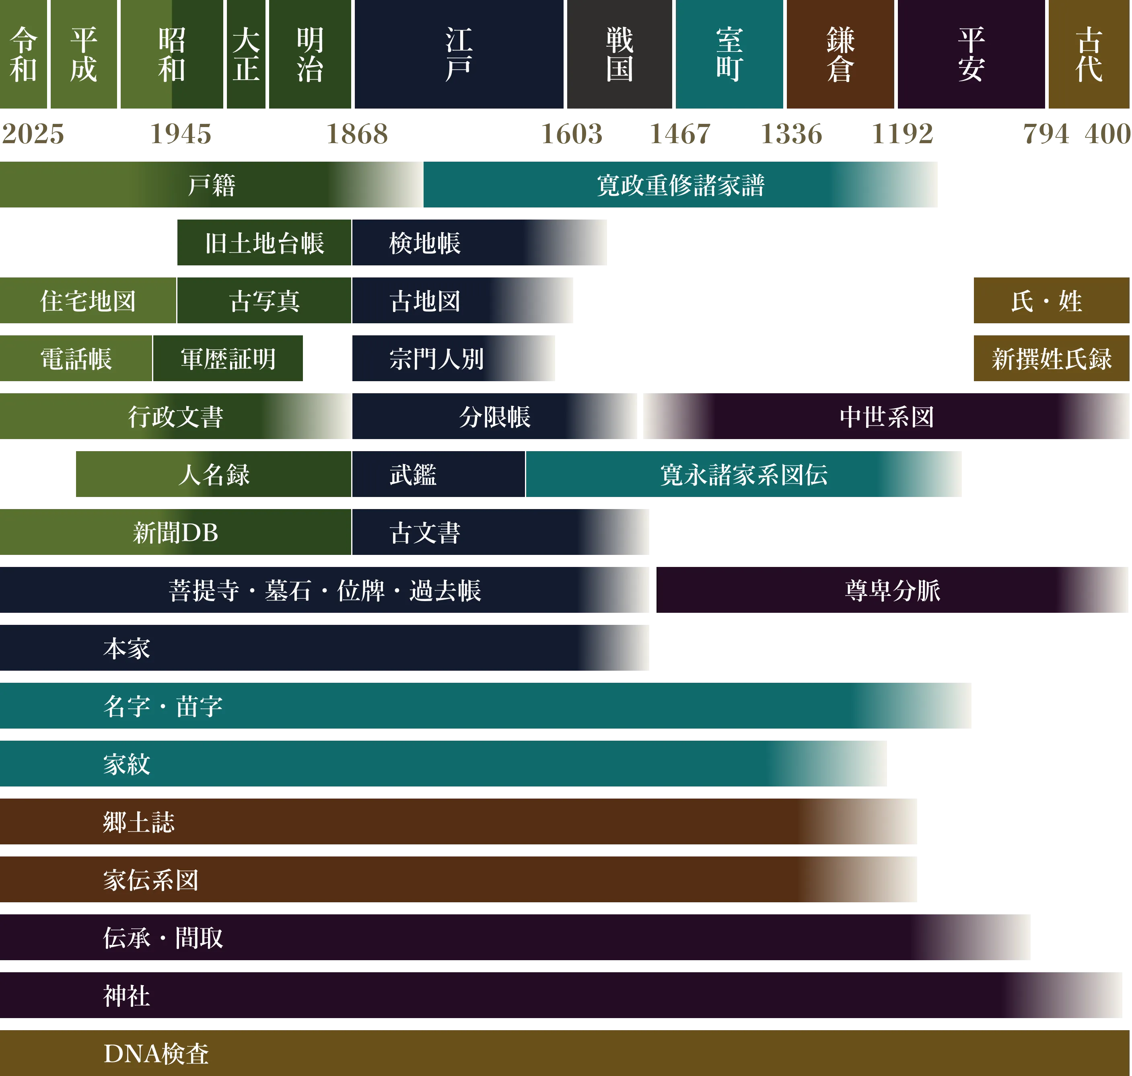
Task: Click the 中世系図 bar
Action: [887, 417]
